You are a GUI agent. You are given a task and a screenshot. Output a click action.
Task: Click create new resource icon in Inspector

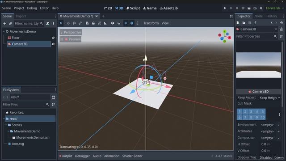[x=238, y=23]
